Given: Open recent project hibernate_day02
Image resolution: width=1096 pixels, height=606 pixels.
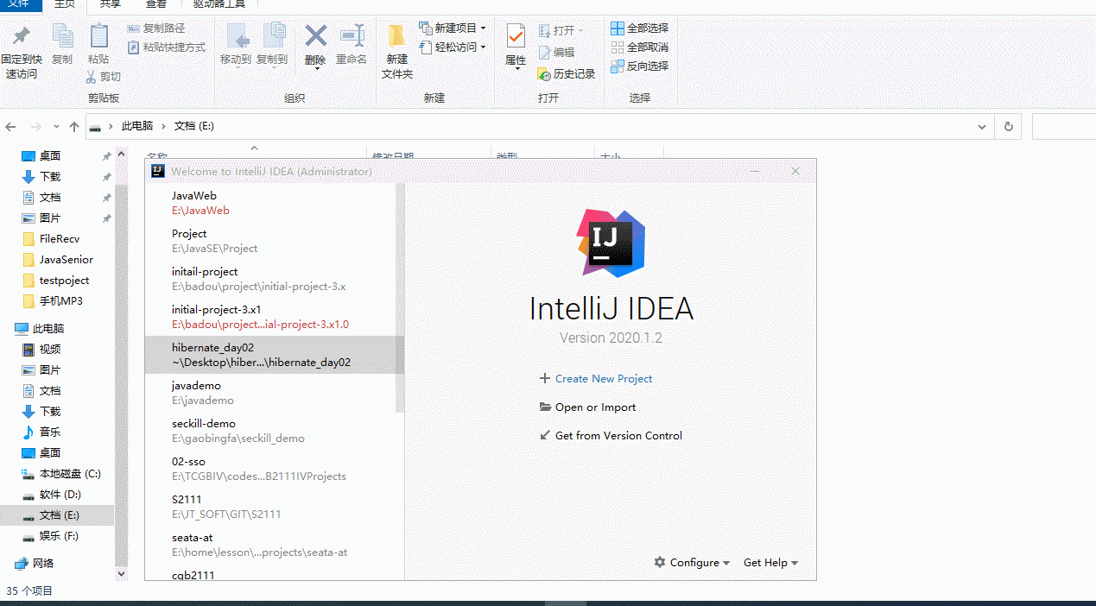Looking at the screenshot, I should coord(270,355).
